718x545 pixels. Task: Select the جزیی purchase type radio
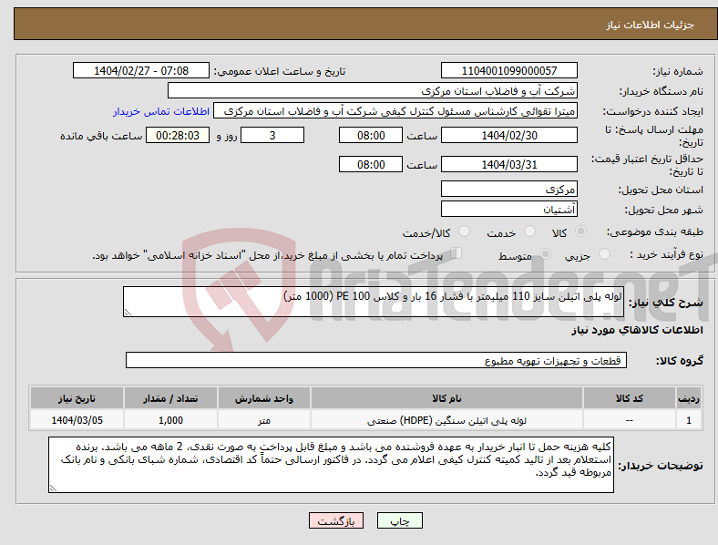coord(604,253)
